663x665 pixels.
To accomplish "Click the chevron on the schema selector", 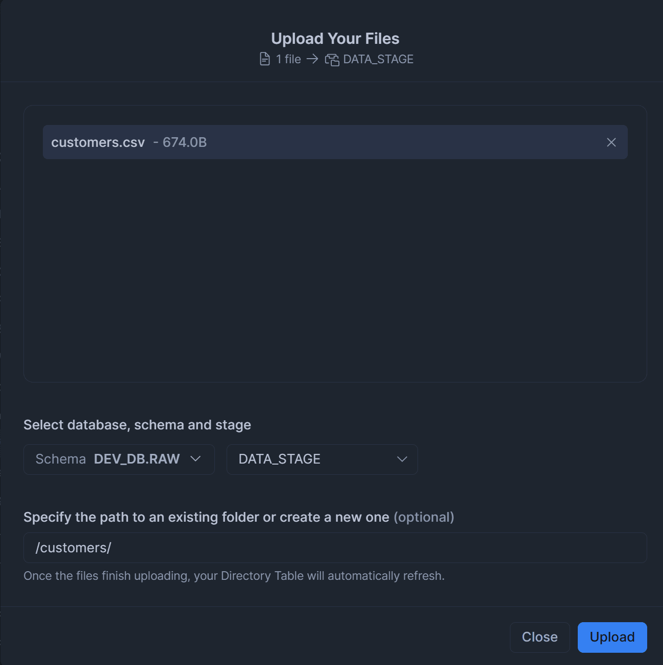I will point(195,459).
